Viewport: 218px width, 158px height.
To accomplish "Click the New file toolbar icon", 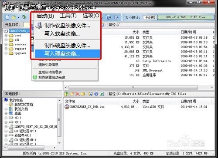I will [x=7, y=17].
